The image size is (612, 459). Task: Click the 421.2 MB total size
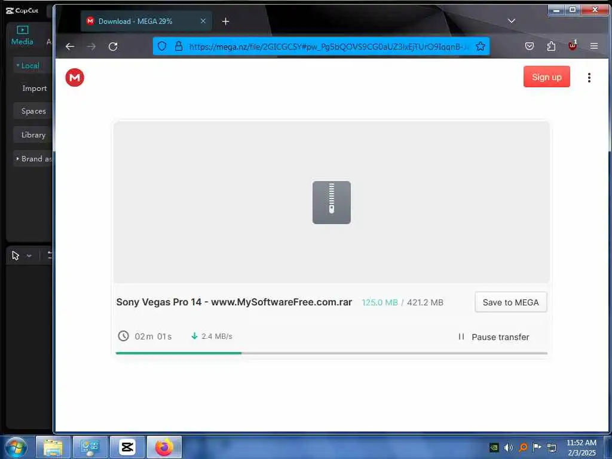[x=425, y=302]
